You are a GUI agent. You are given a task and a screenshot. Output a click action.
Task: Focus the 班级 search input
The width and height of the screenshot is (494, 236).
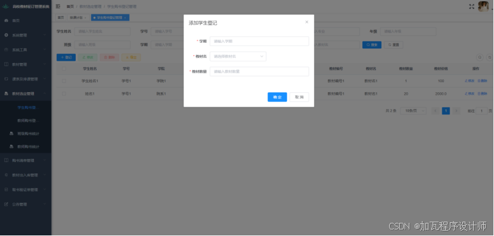click(102, 45)
